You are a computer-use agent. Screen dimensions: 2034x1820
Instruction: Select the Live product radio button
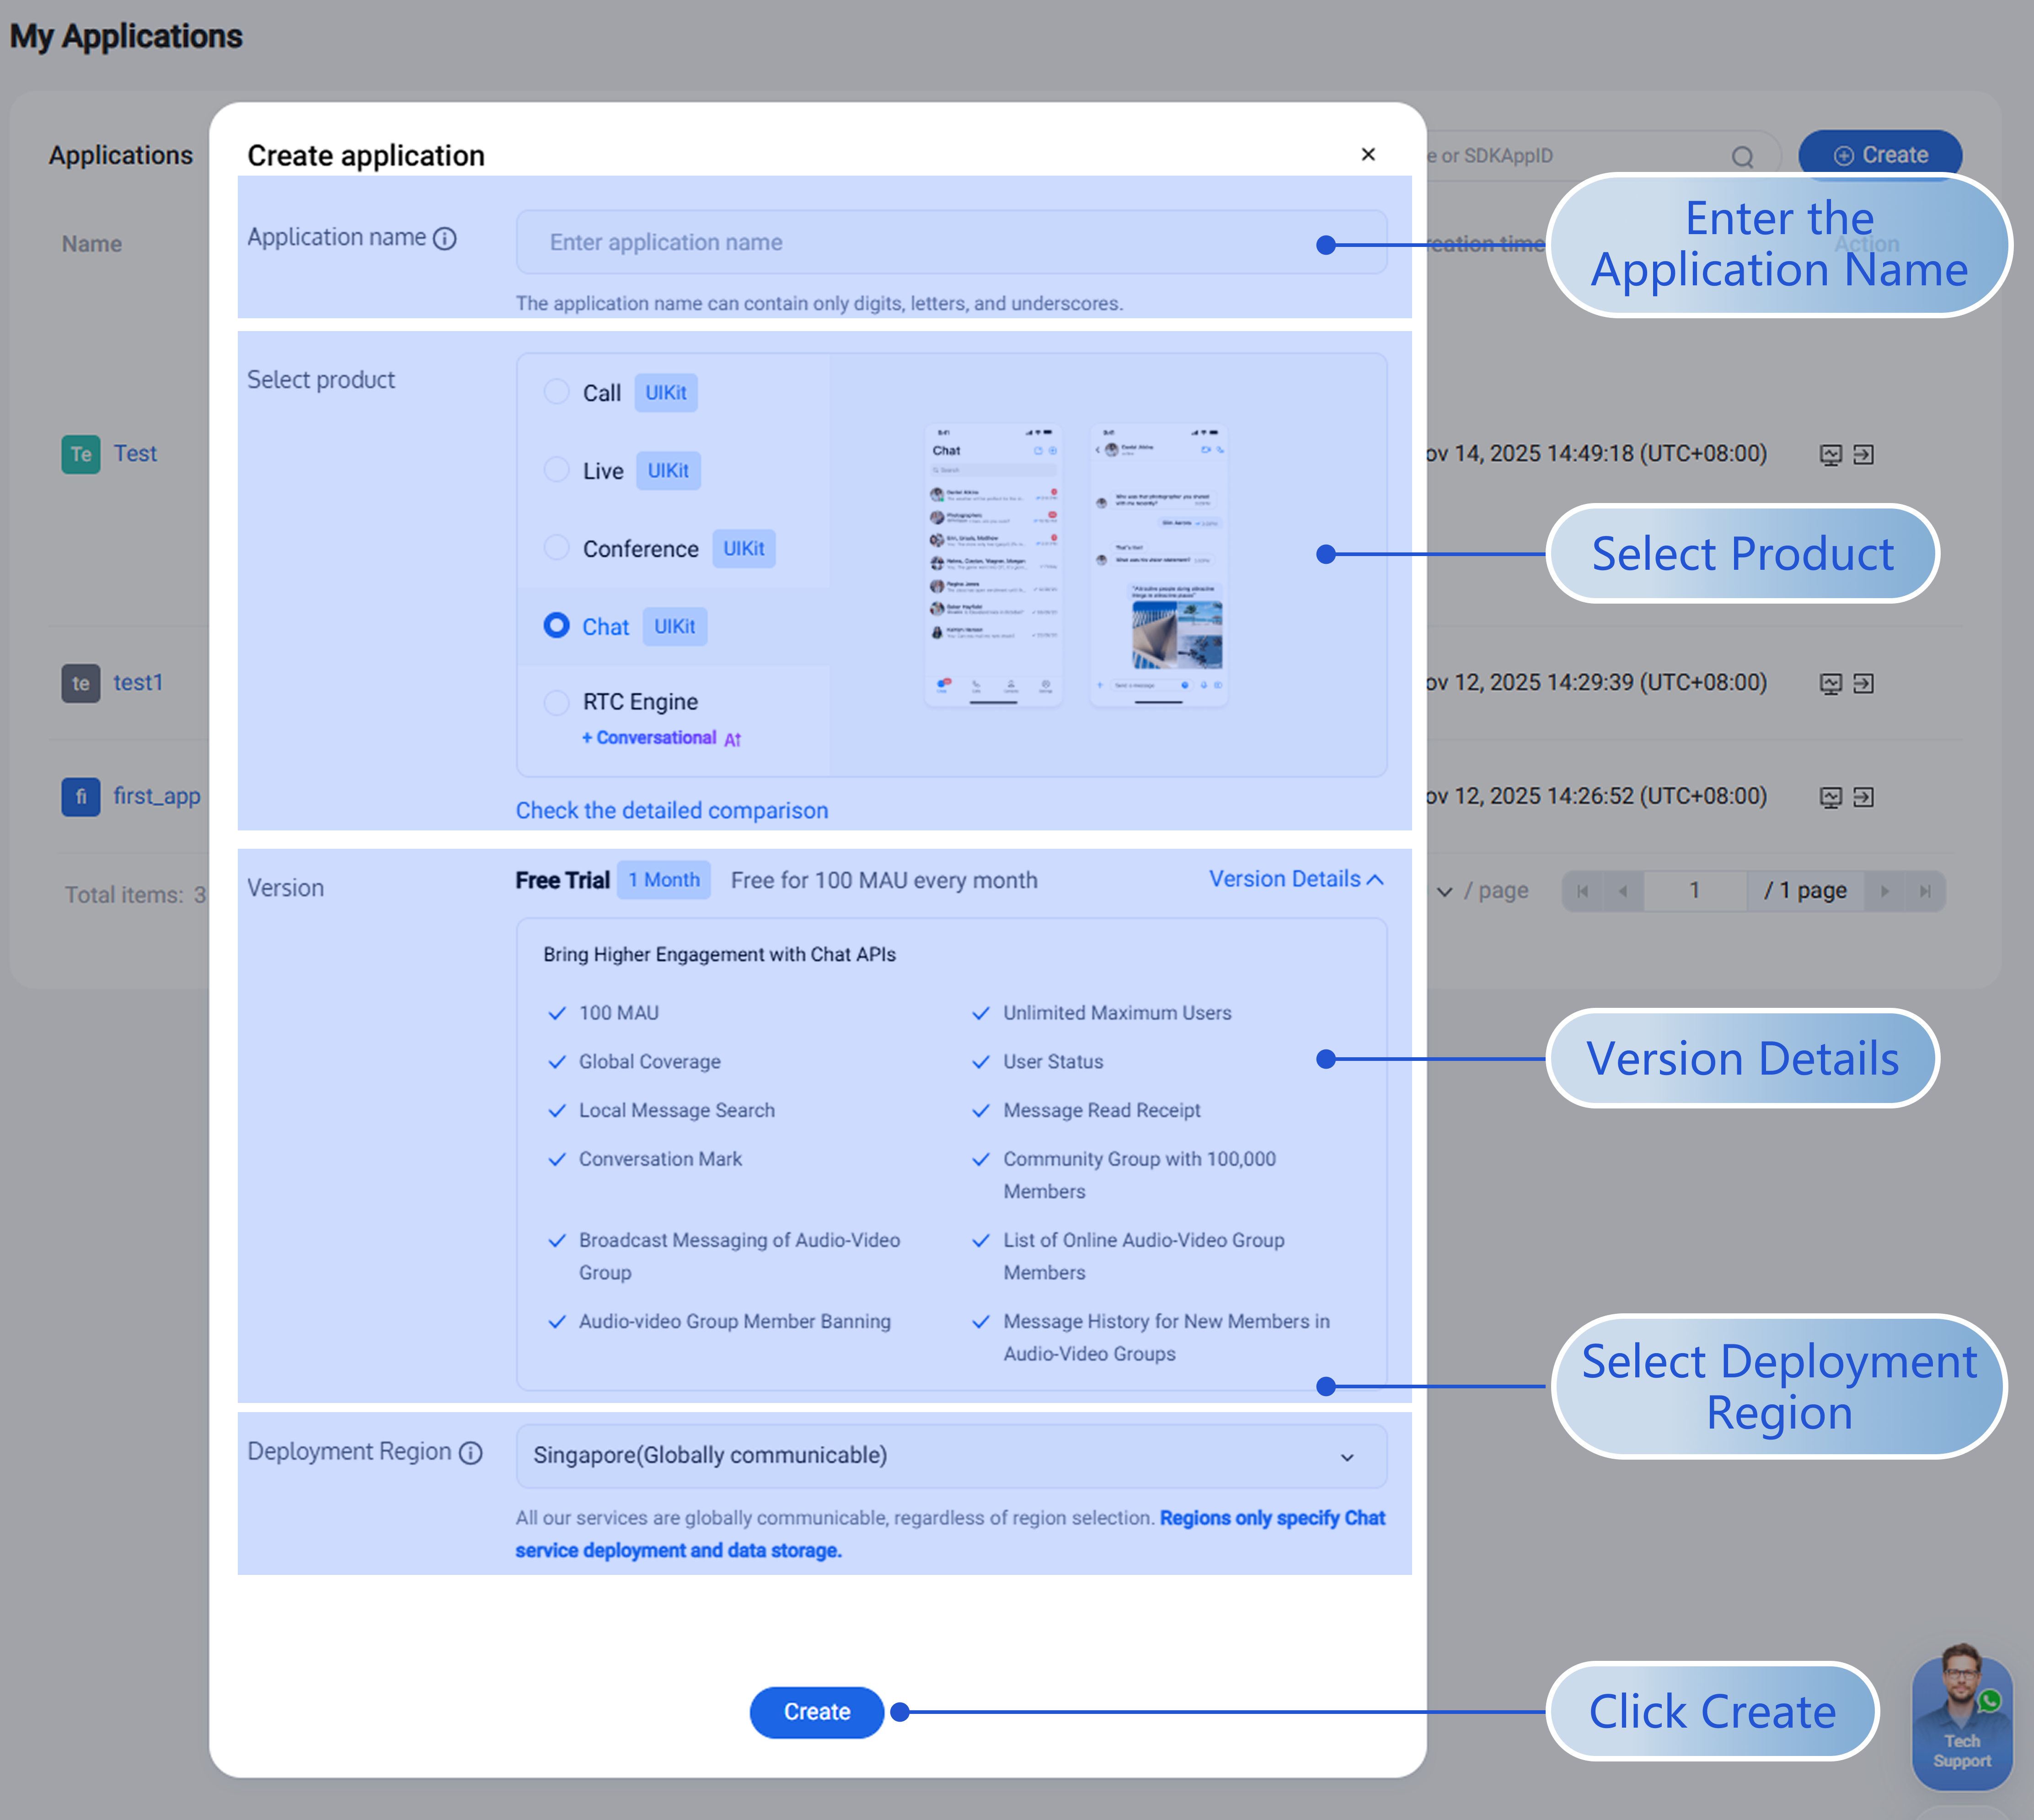pyautogui.click(x=557, y=469)
